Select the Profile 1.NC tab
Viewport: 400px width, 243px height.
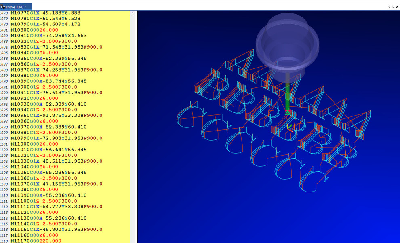pyautogui.click(x=16, y=7)
